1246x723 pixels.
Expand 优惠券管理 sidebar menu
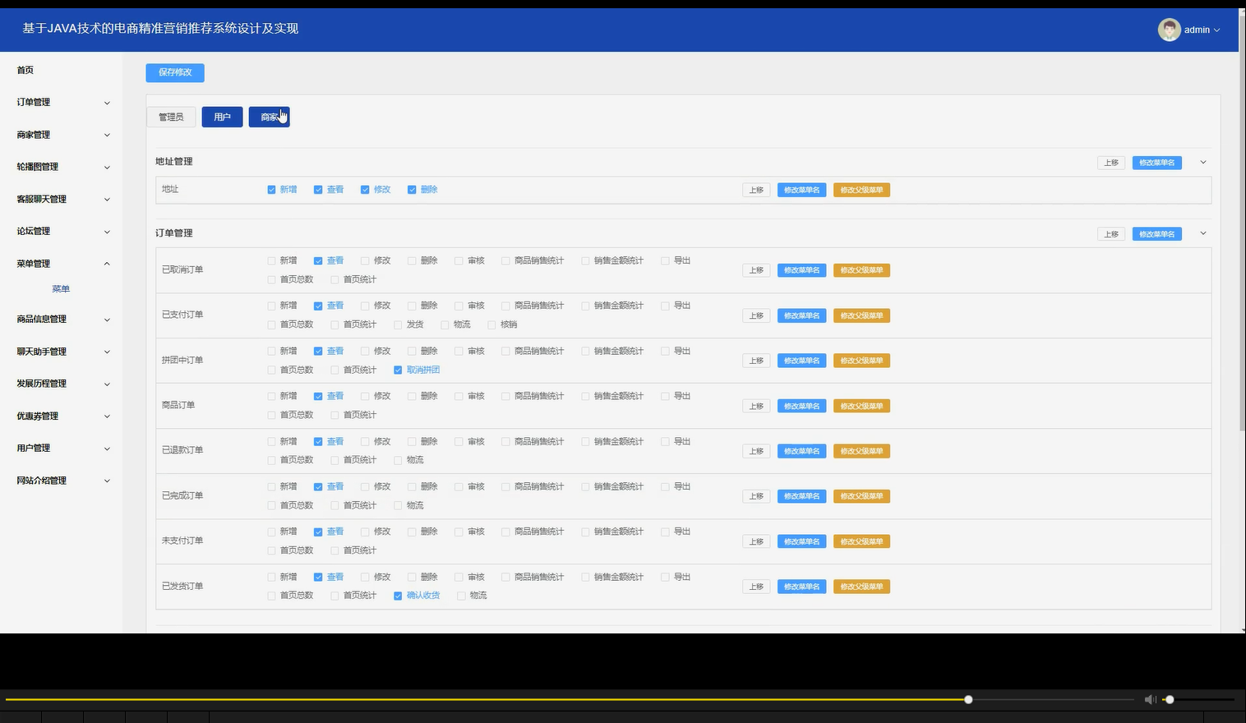click(62, 416)
